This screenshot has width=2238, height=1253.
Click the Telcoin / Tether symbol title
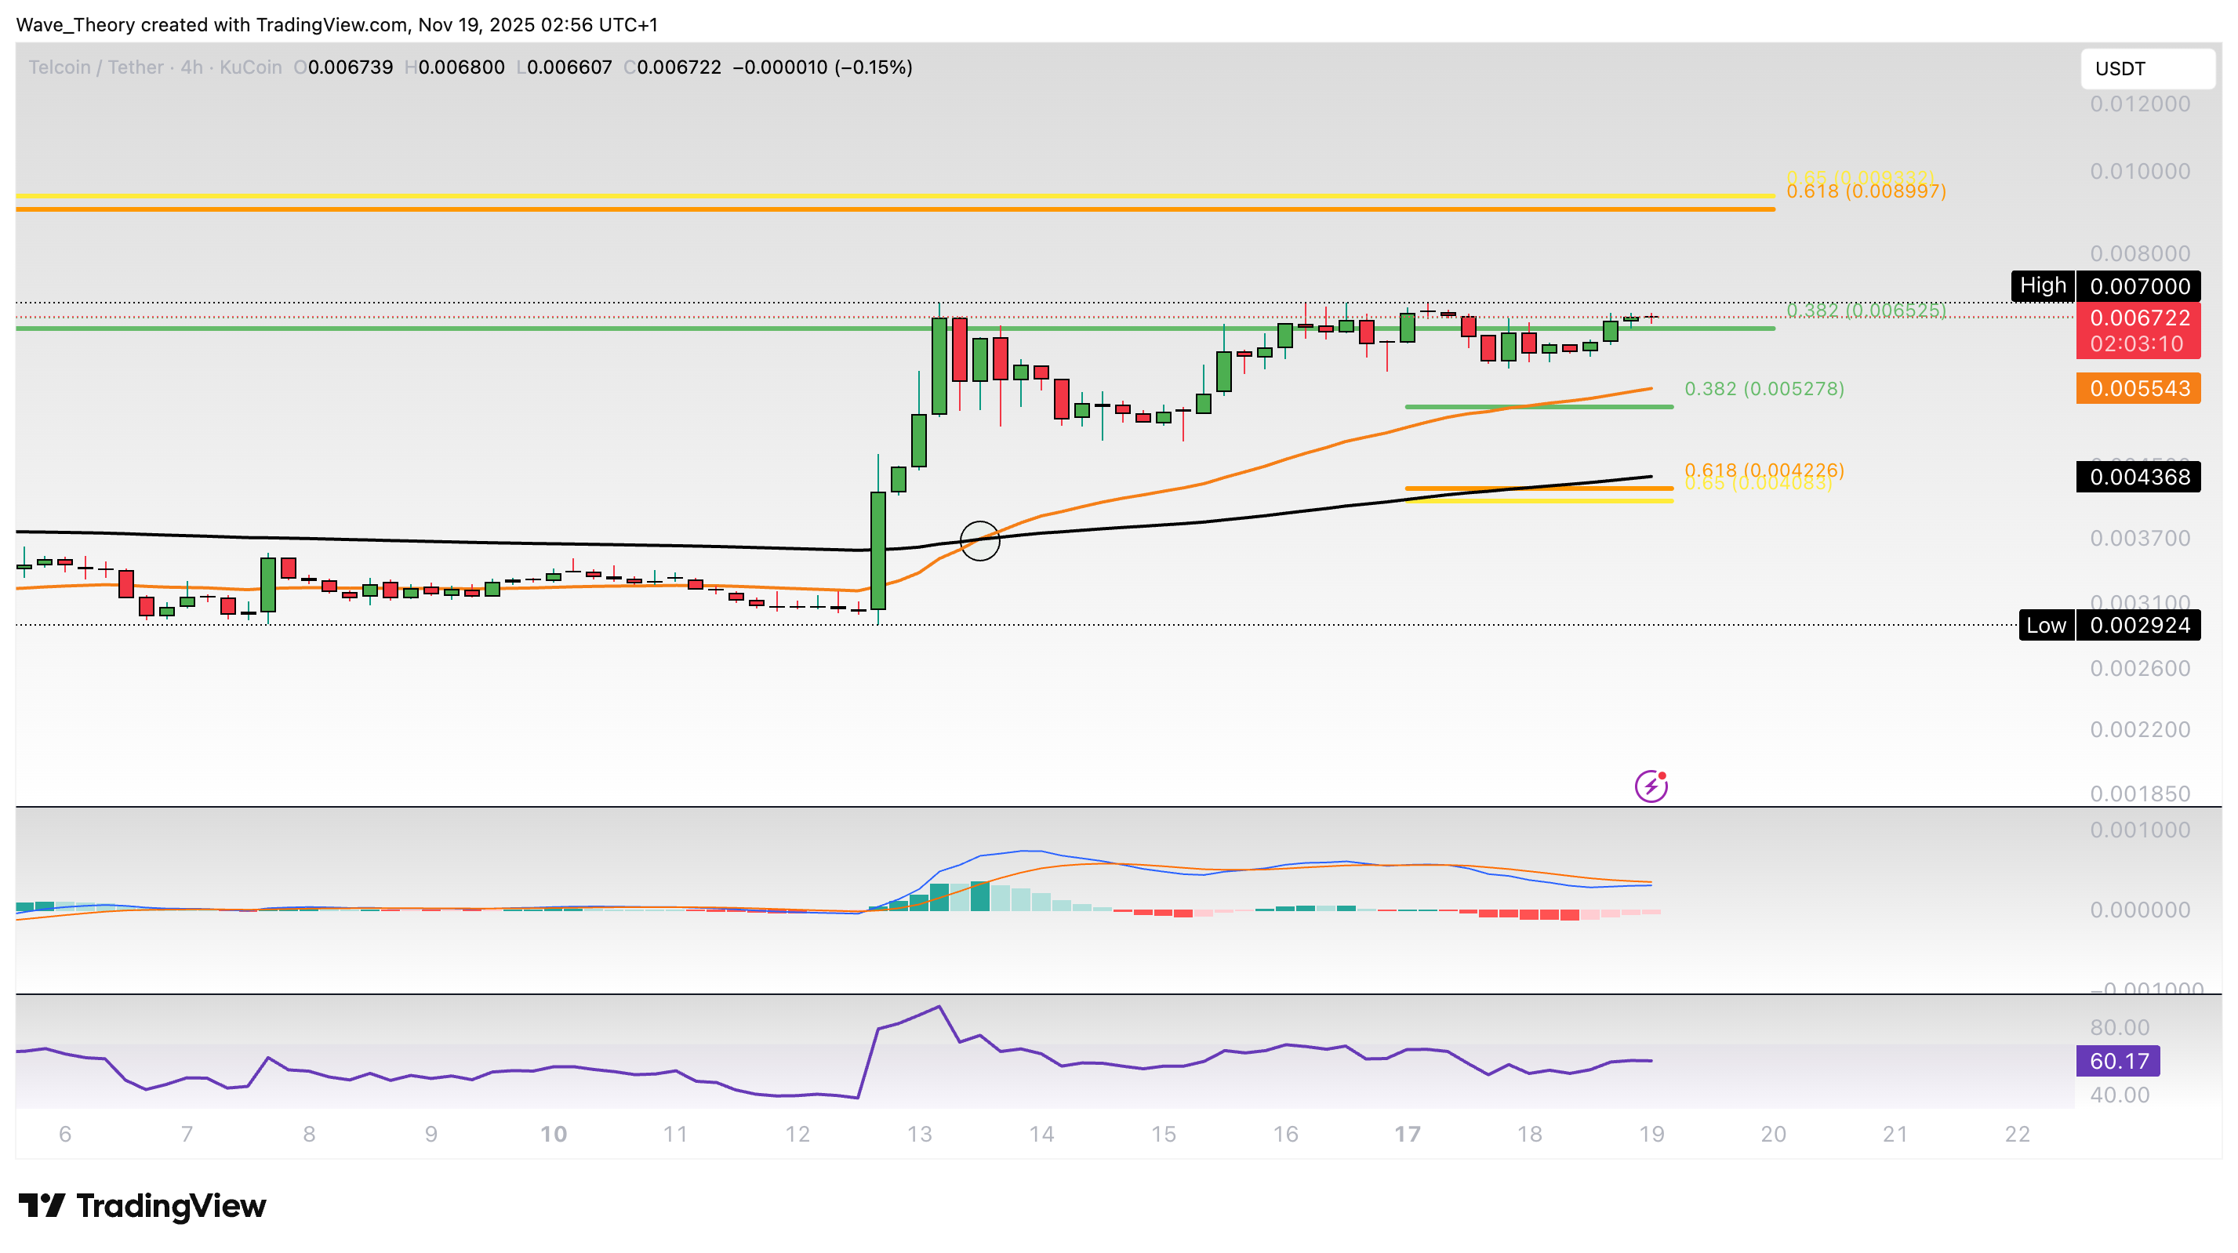coord(96,67)
